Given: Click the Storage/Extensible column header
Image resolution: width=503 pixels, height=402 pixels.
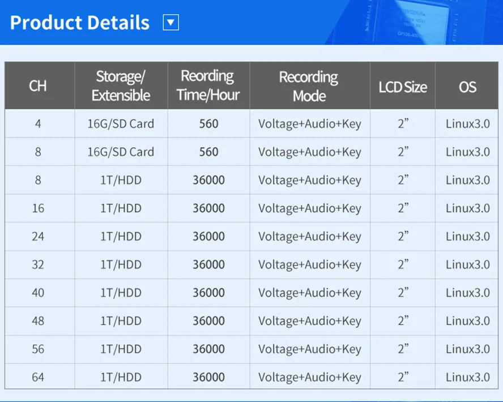Looking at the screenshot, I should [x=121, y=85].
